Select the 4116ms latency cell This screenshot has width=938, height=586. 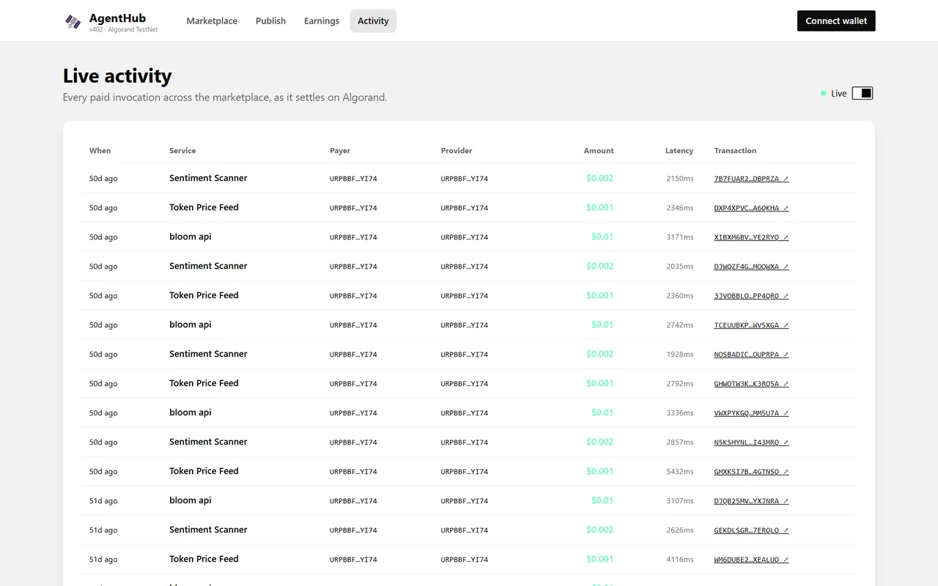679,560
